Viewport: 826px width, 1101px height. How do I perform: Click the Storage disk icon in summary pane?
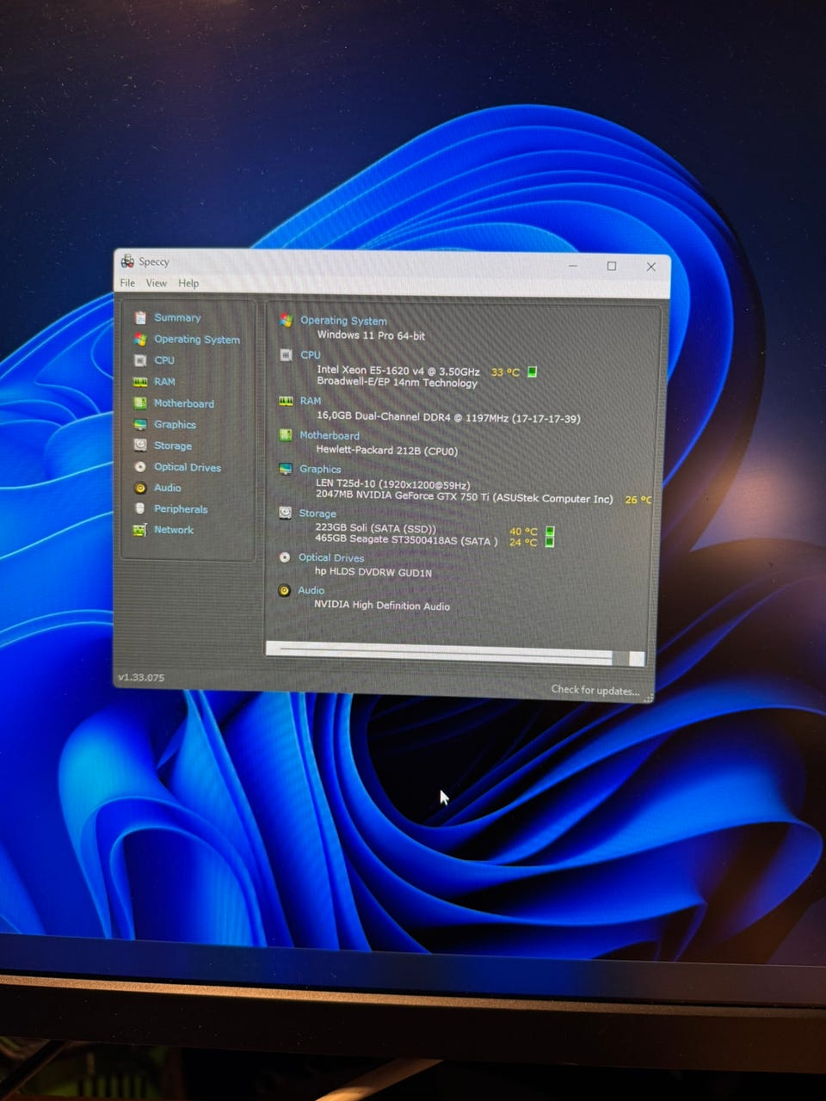tap(286, 513)
